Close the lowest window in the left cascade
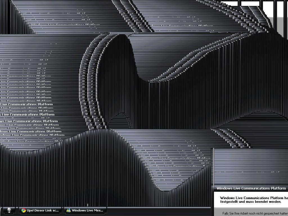Image resolution: width=288 pixels, height=216 pixels. (x=101, y=127)
